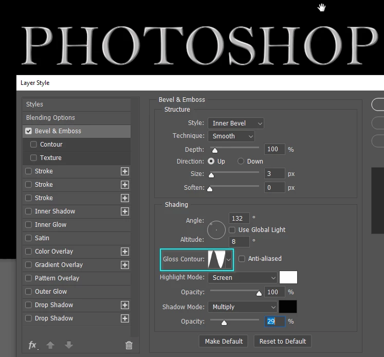Click the white highlight color swatch
The height and width of the screenshot is (357, 384).
pos(288,277)
